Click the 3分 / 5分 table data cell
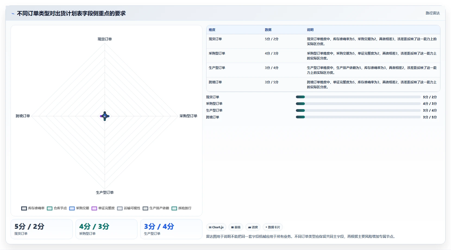 click(x=272, y=82)
